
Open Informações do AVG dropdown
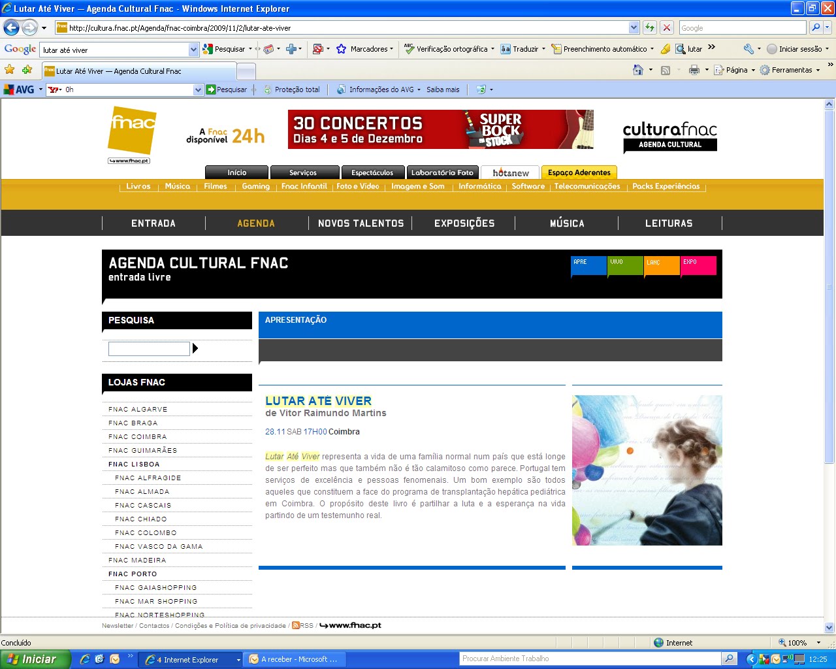(419, 90)
